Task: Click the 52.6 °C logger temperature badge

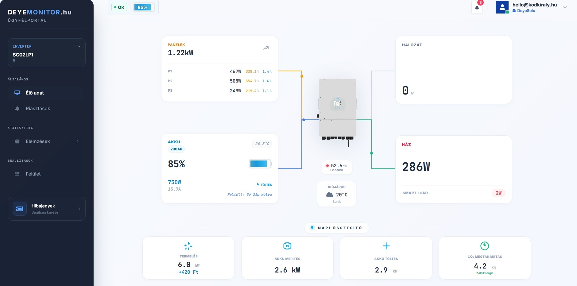Action: point(337,167)
